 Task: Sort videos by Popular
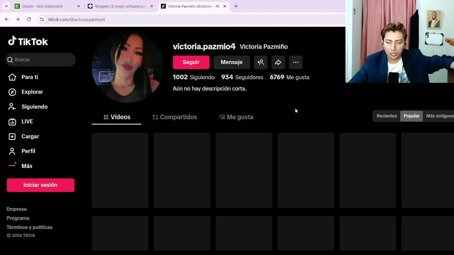pos(411,116)
